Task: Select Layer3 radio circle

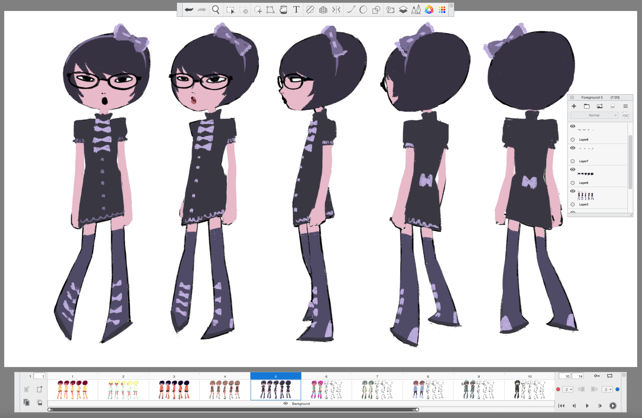Action: [x=573, y=204]
